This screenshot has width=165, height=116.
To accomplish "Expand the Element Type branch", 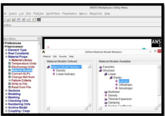I will click(6, 50).
